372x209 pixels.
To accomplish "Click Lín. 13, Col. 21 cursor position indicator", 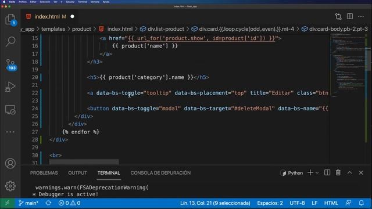I will [x=215, y=203].
